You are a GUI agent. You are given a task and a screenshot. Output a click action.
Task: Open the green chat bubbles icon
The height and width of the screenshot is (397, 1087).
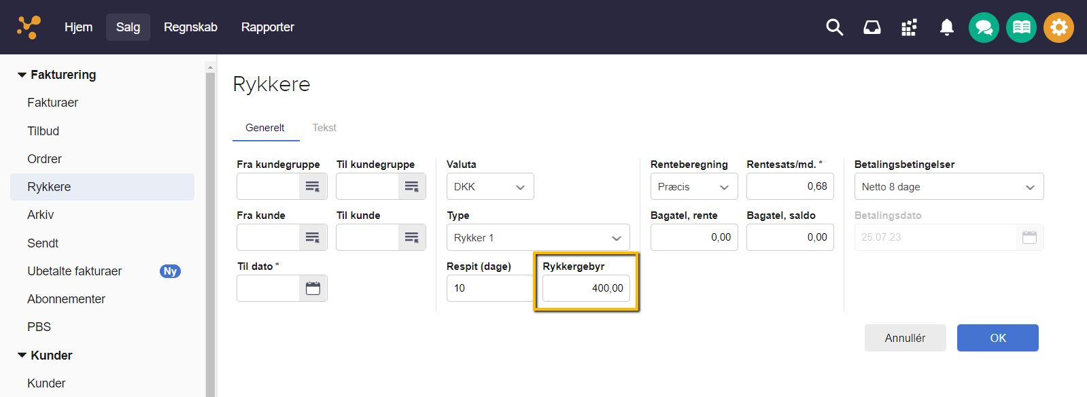pyautogui.click(x=983, y=28)
